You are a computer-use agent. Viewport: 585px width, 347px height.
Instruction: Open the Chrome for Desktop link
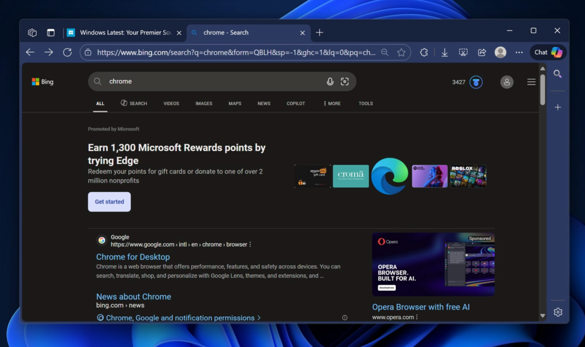click(133, 256)
